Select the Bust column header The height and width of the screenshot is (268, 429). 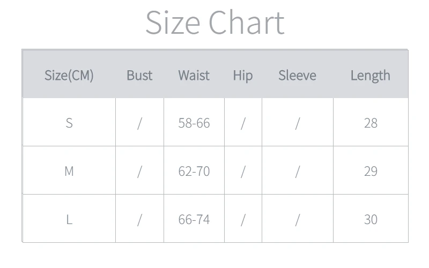pos(139,75)
